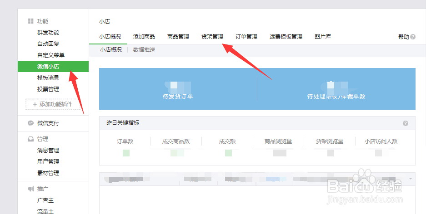
Task: Select 微信小店 in the sidebar
Action: coord(53,66)
